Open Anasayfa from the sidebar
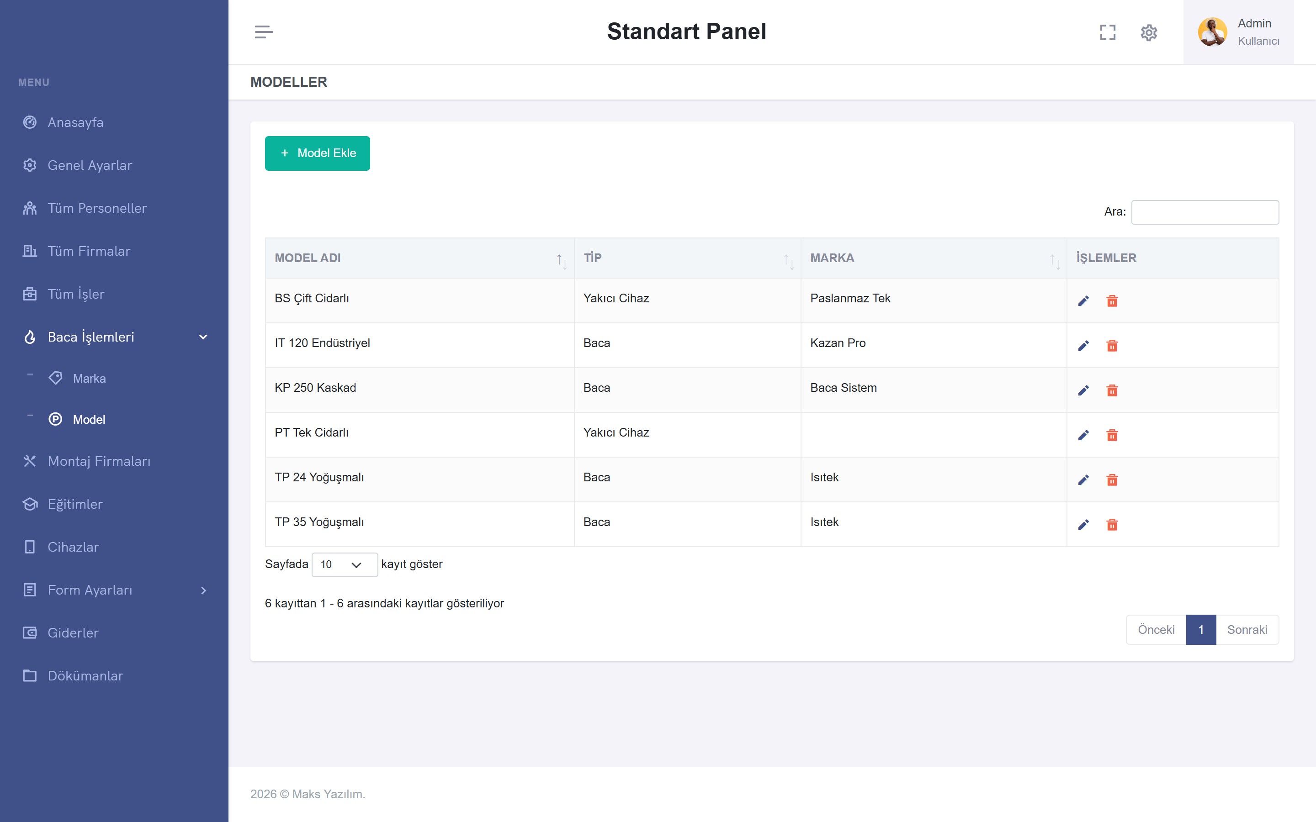 pyautogui.click(x=114, y=122)
